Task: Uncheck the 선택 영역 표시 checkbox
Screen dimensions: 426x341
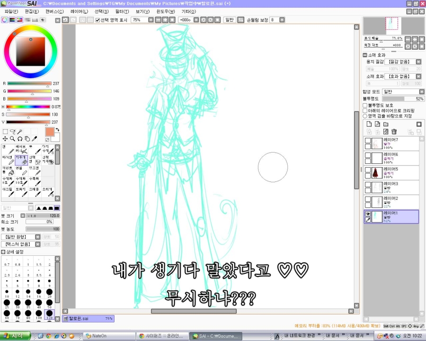Action: (x=98, y=20)
